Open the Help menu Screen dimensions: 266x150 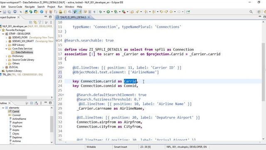pos(79,7)
